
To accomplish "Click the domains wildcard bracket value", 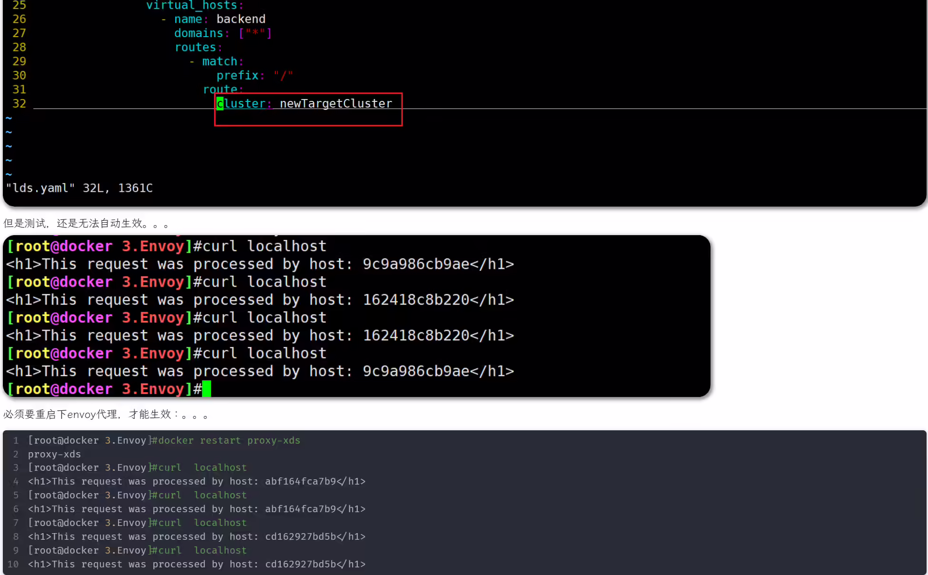I will coord(255,33).
